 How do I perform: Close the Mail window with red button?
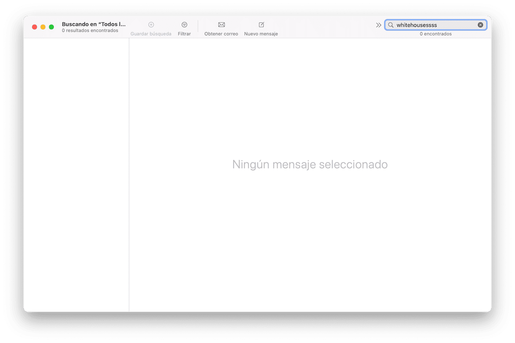35,27
